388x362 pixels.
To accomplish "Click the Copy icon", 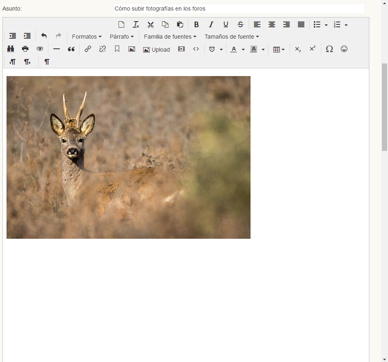I will (165, 24).
